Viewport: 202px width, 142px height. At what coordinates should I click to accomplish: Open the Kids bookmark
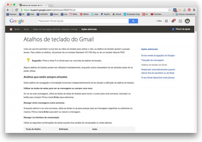click(31, 14)
